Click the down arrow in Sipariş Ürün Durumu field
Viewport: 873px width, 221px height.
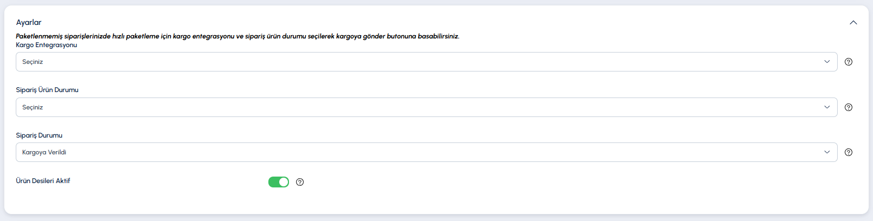(x=827, y=107)
